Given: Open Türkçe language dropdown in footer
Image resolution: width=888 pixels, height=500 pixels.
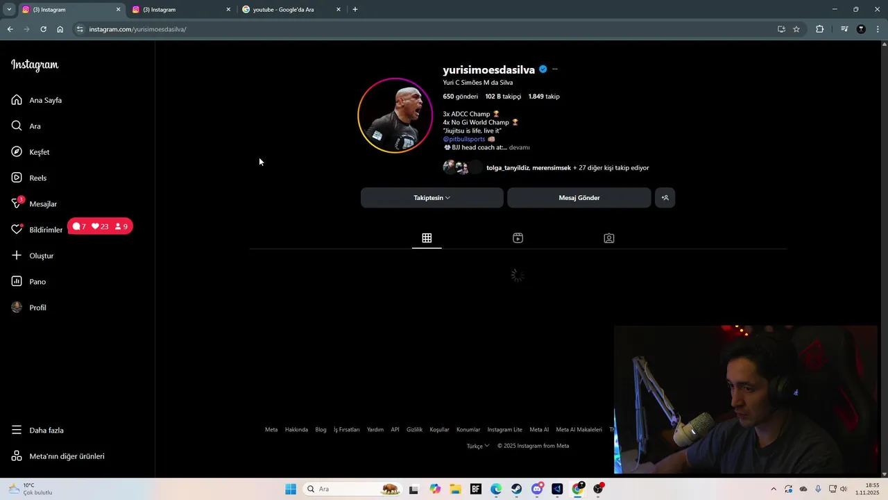Looking at the screenshot, I should point(478,446).
